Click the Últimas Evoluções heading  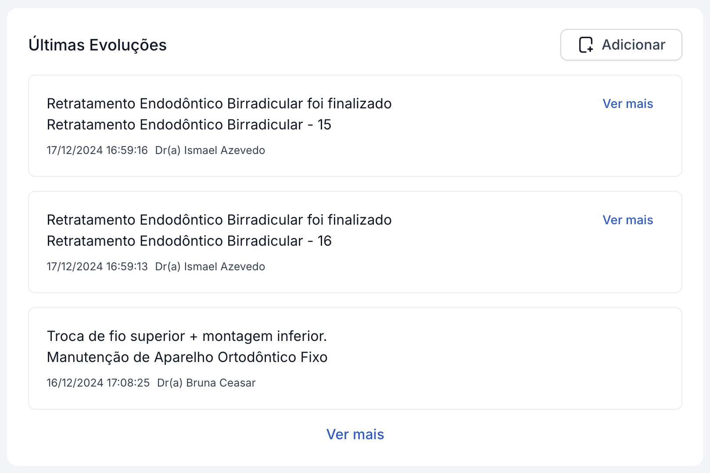97,45
